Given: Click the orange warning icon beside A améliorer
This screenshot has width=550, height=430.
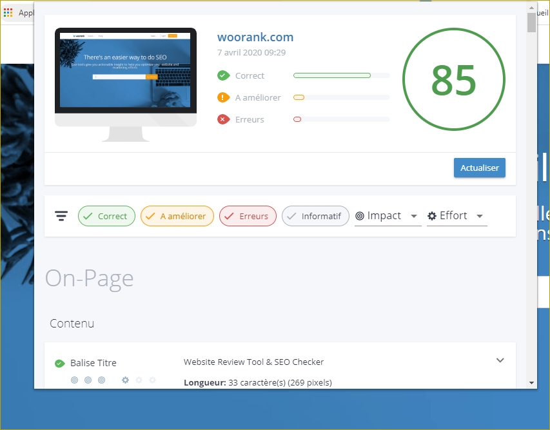Looking at the screenshot, I should (x=224, y=97).
